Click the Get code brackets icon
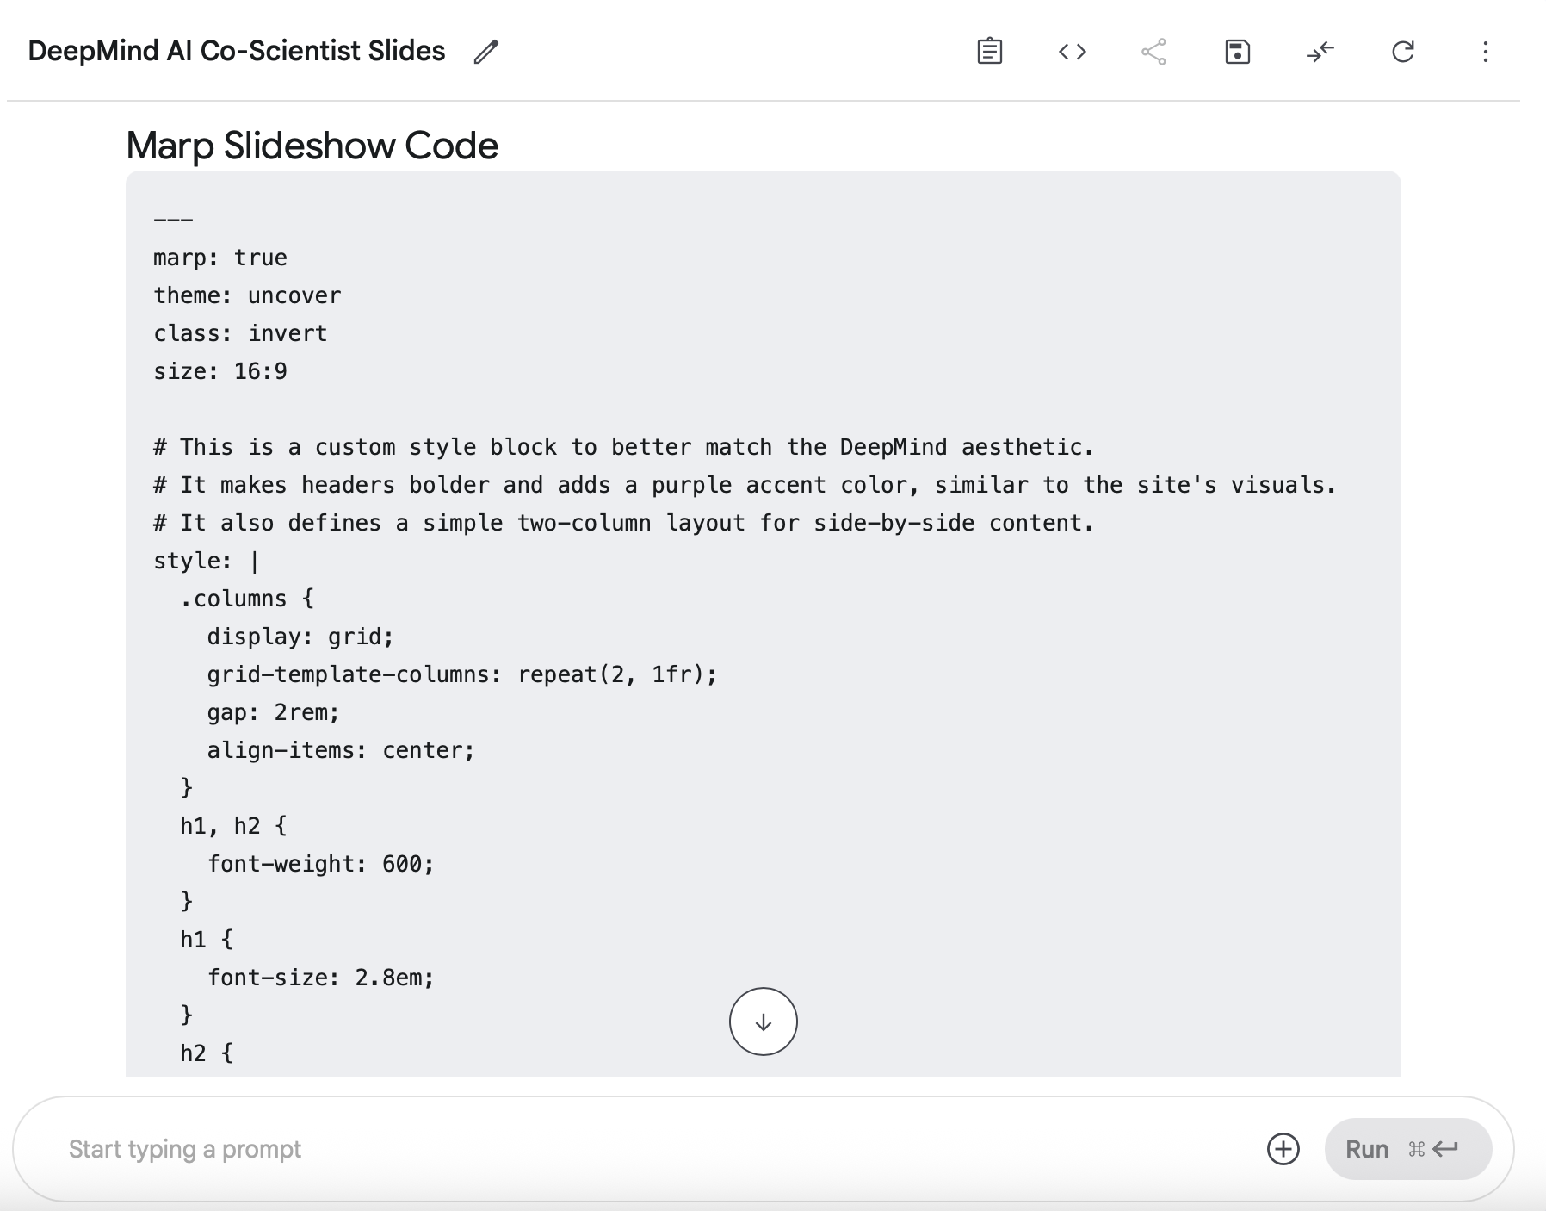 point(1073,52)
